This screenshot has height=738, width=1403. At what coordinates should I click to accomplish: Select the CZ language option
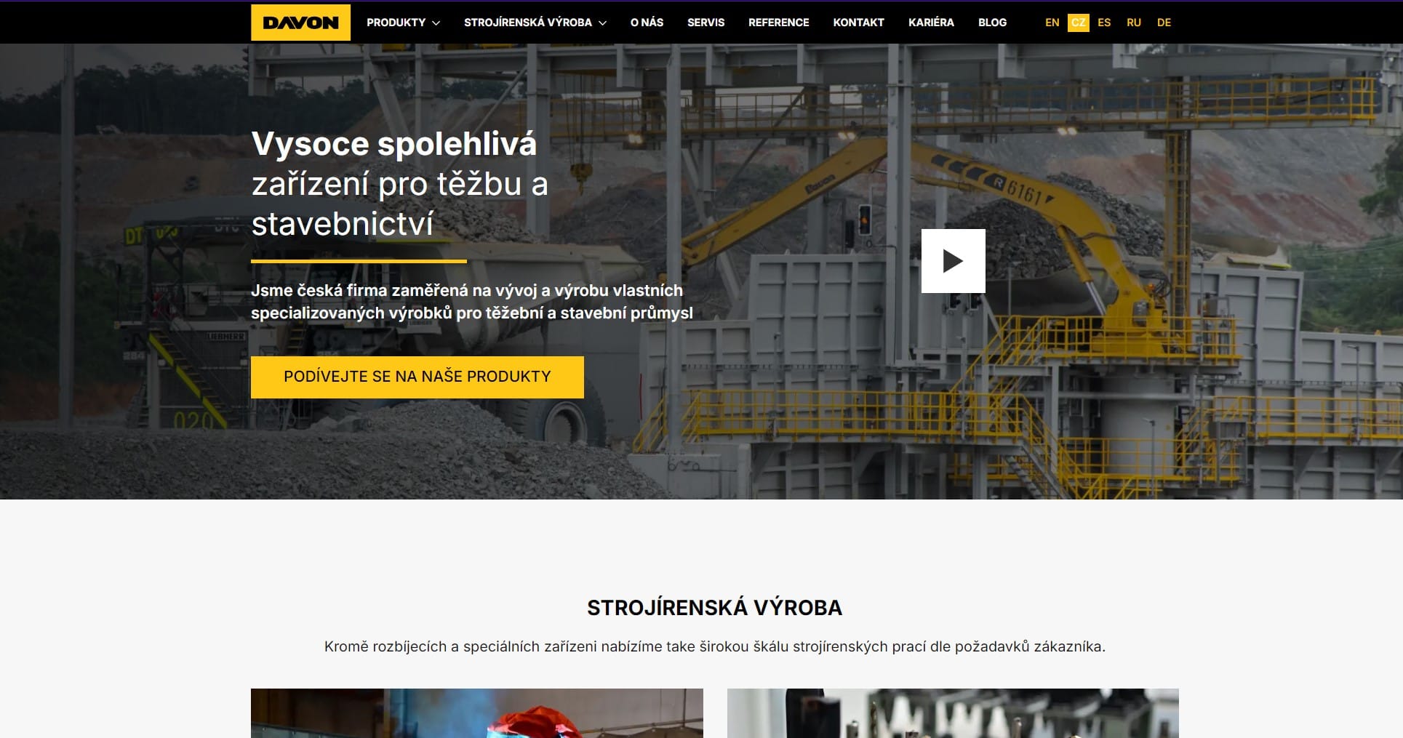1079,23
